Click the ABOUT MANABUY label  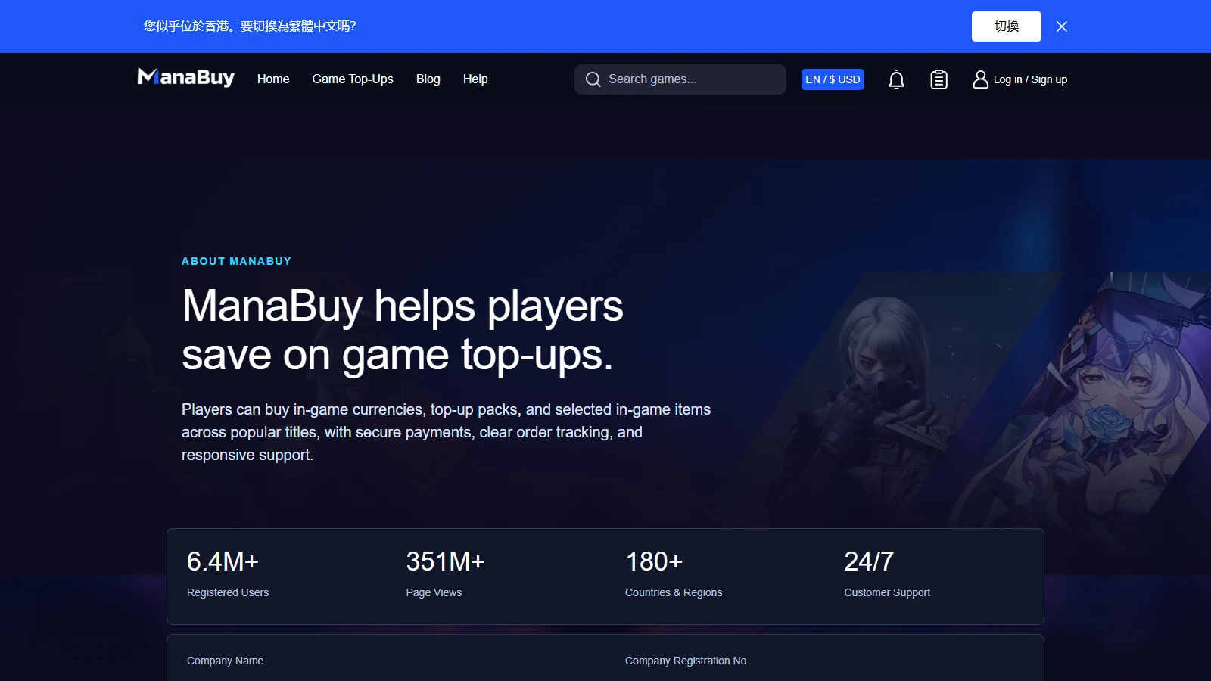[236, 261]
